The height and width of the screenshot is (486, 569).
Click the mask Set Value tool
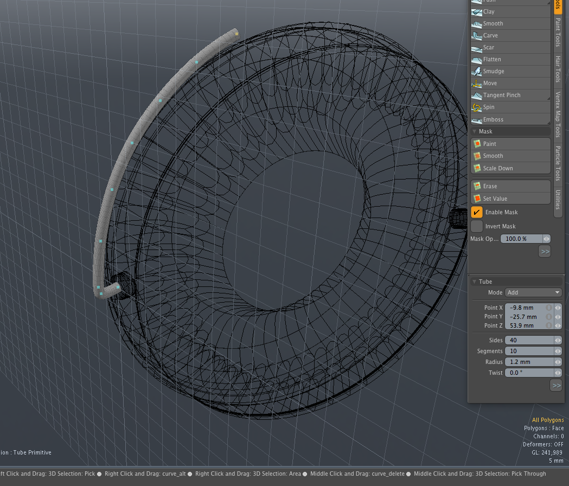tap(510, 199)
